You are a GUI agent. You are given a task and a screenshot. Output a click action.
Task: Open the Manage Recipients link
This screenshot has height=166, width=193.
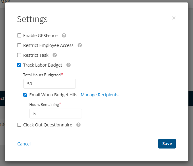coord(99,95)
